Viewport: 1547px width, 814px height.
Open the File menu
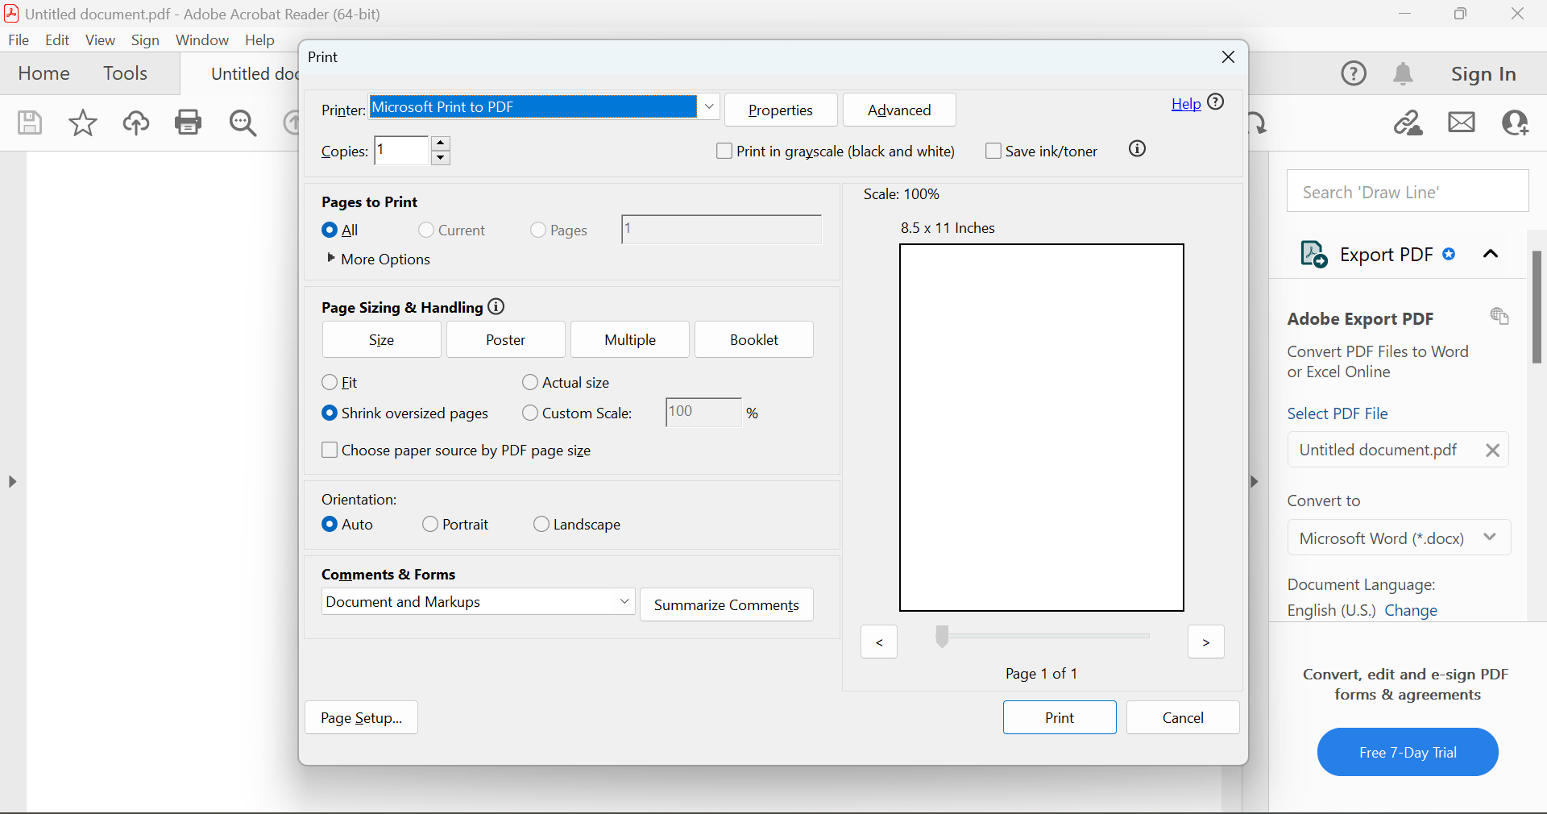(19, 39)
